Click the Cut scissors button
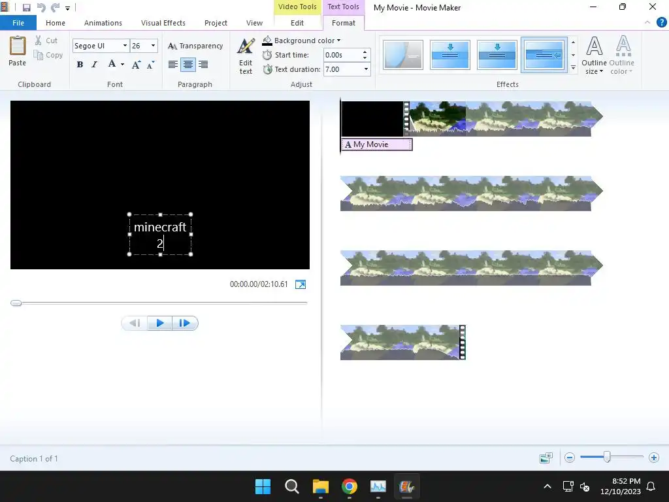 pos(46,41)
